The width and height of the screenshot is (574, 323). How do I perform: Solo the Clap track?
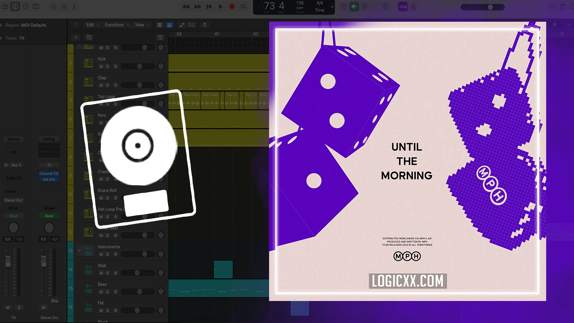[108, 85]
